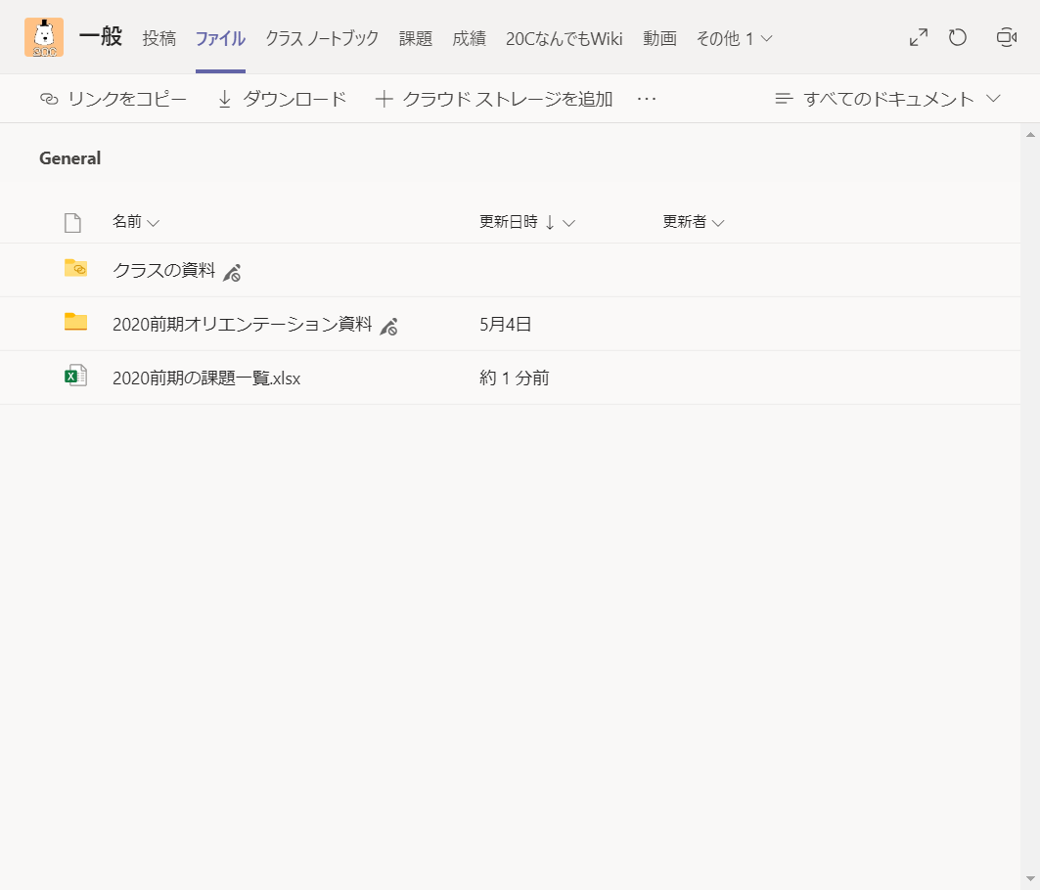Open the 20CなんでもWiki tab

point(564,39)
